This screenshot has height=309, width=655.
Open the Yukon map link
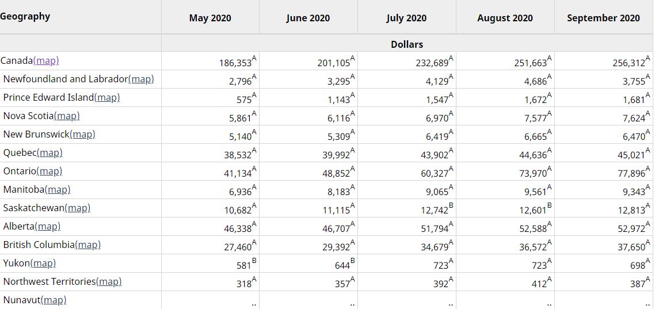[x=43, y=263]
